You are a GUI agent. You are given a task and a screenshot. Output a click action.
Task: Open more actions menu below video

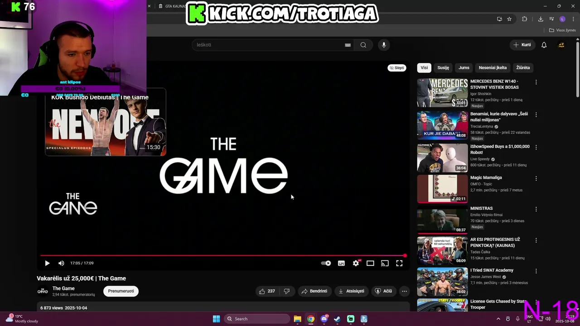(404, 291)
